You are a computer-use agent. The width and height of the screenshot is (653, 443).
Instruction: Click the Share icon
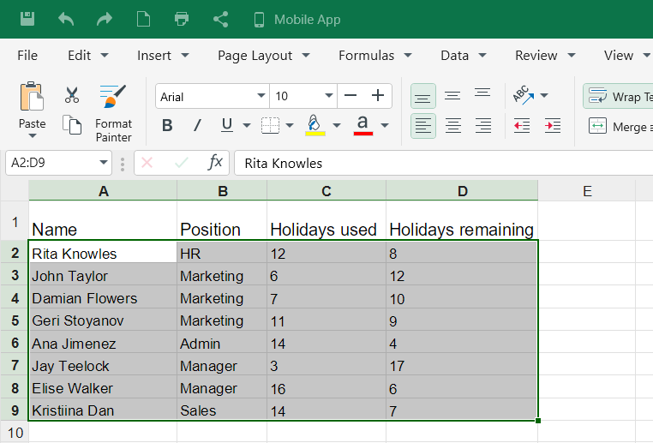click(x=220, y=19)
